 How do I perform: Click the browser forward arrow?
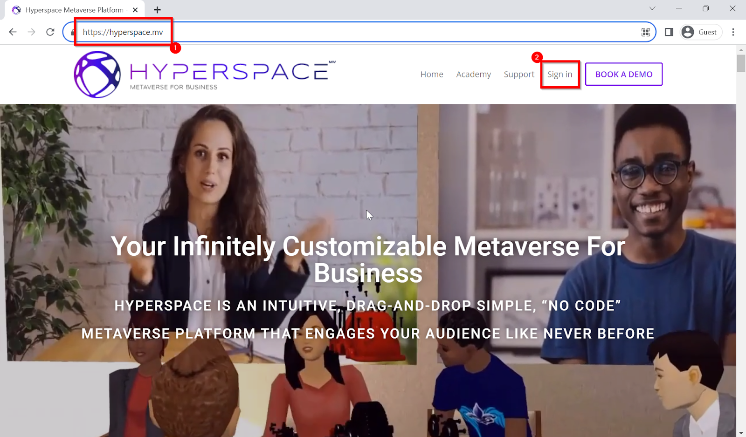pos(31,32)
